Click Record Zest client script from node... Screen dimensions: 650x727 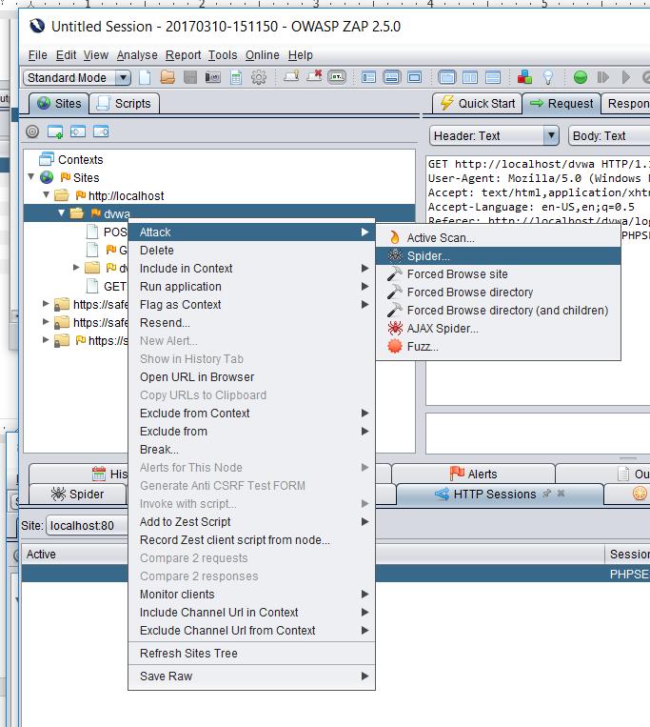[251, 540]
